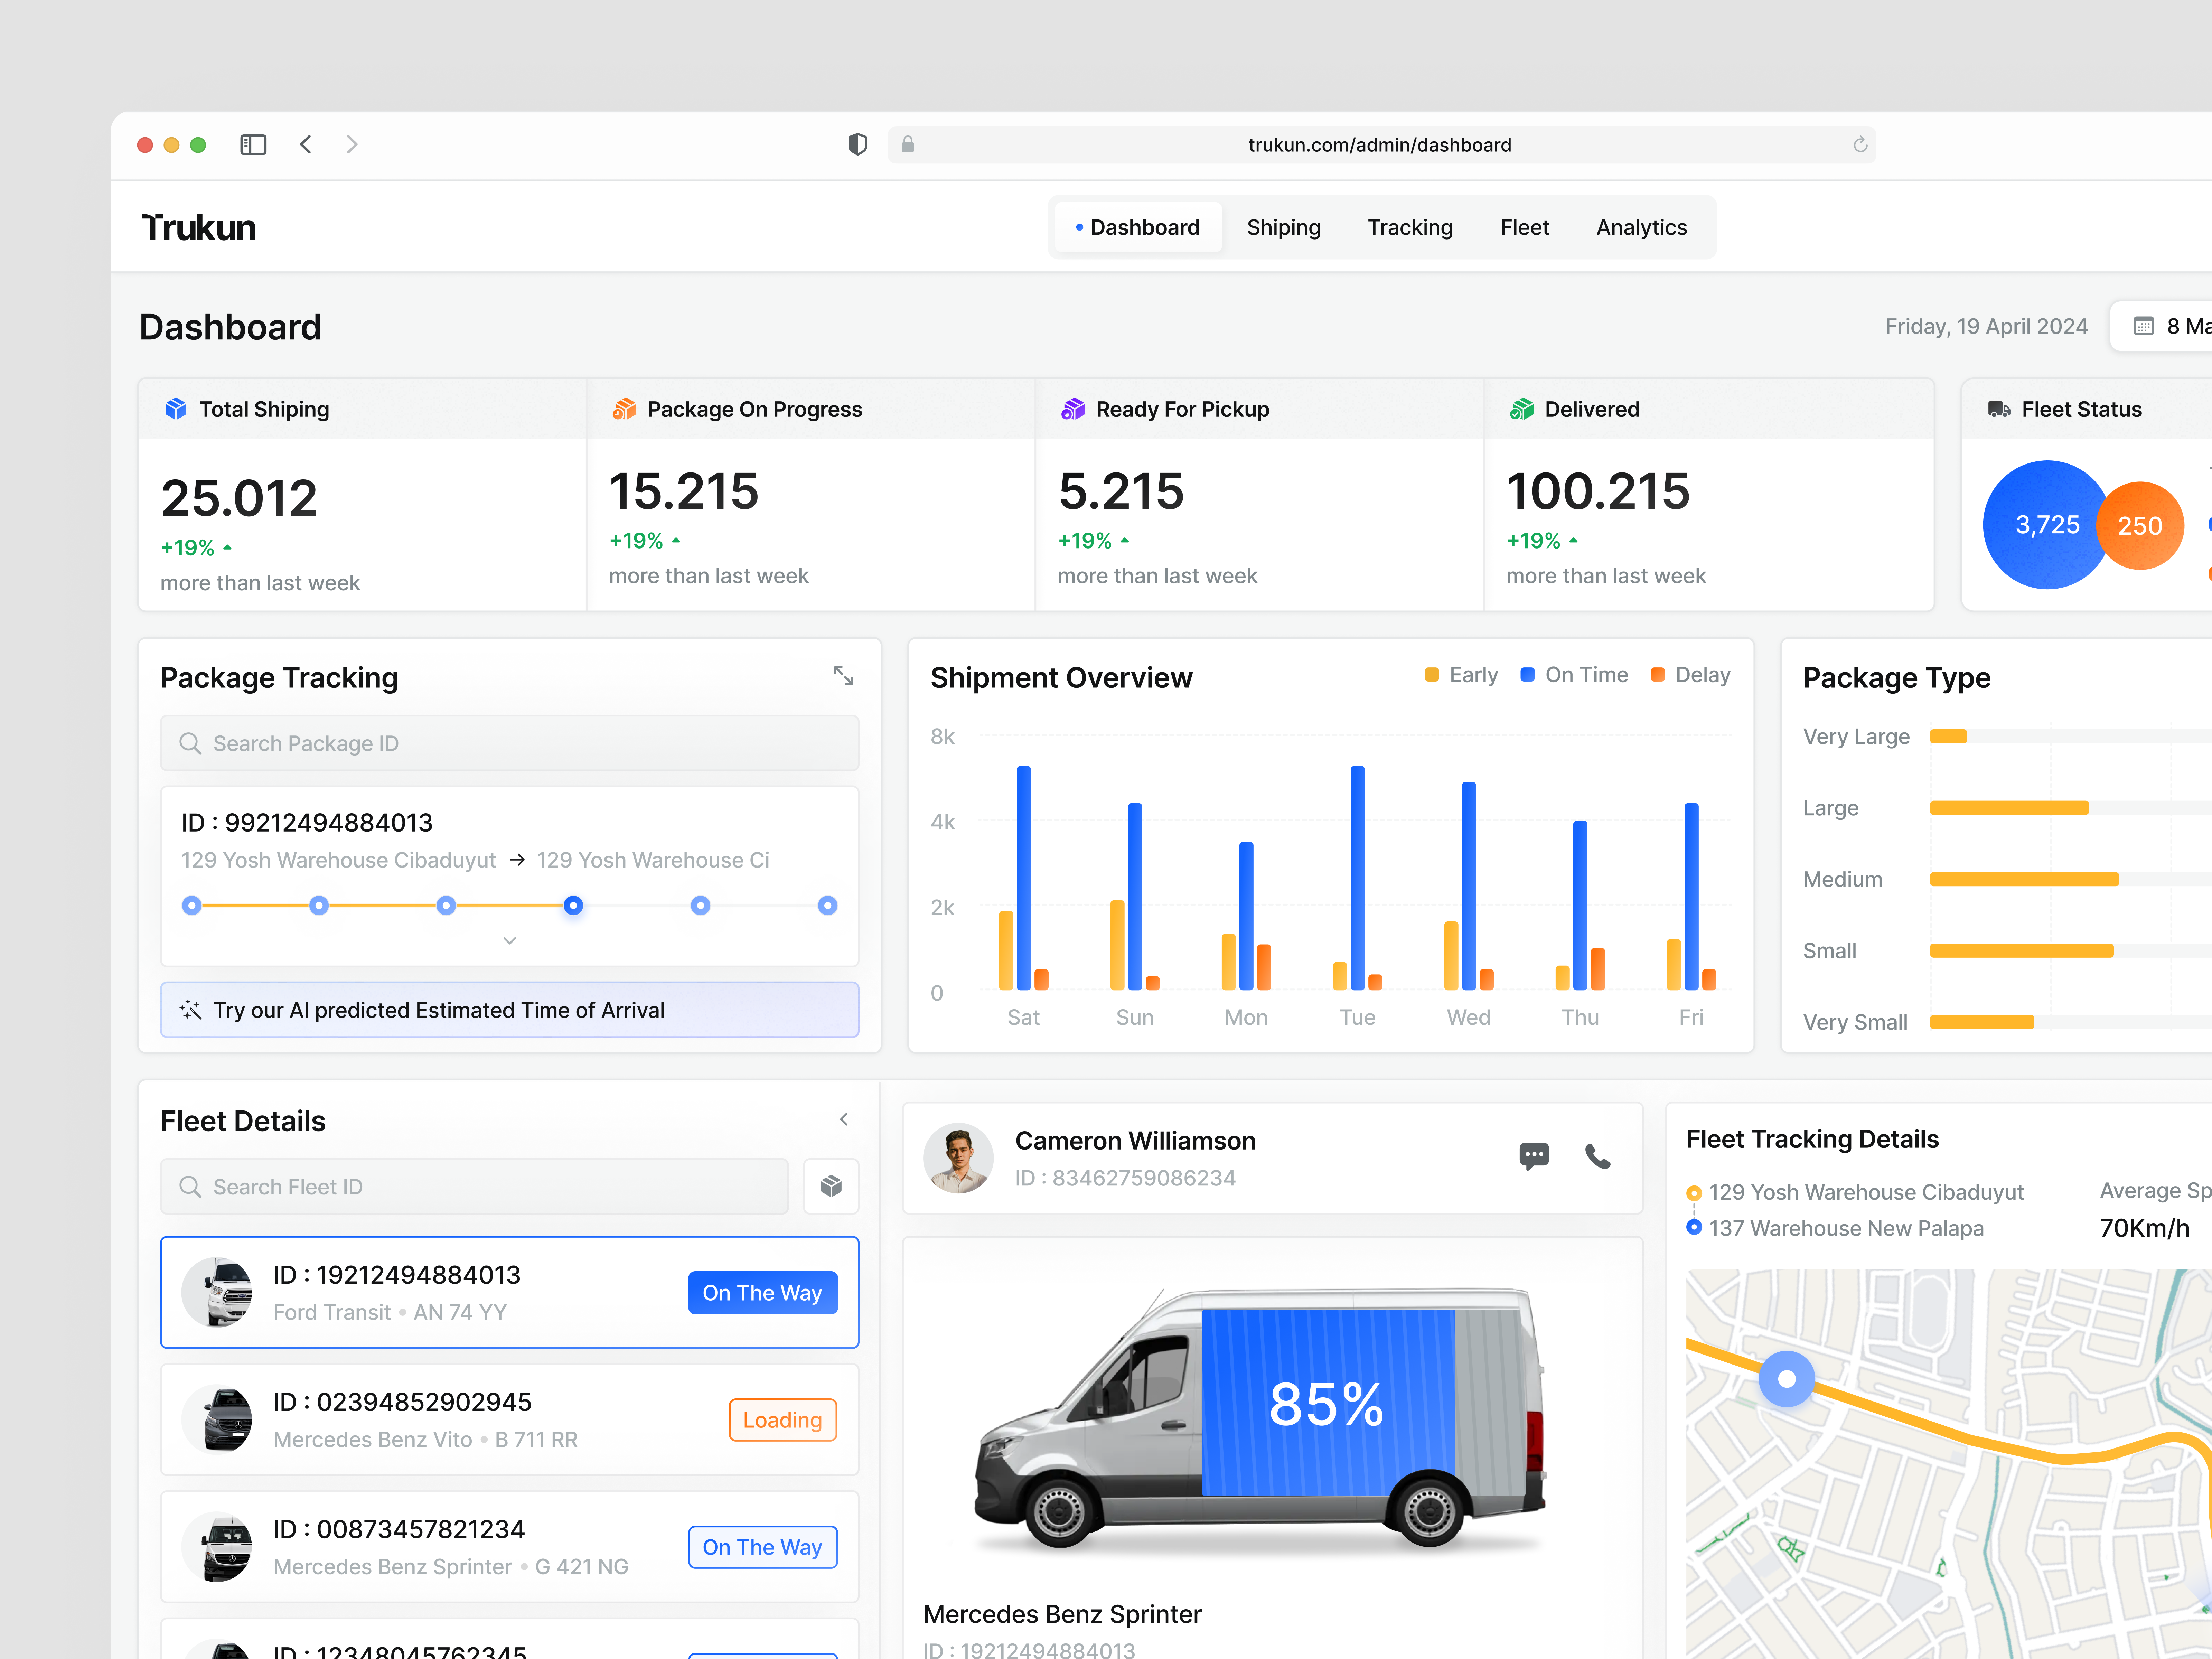Click the Very Small package type bar
Viewport: 2212px width, 1659px height.
click(x=1982, y=1022)
